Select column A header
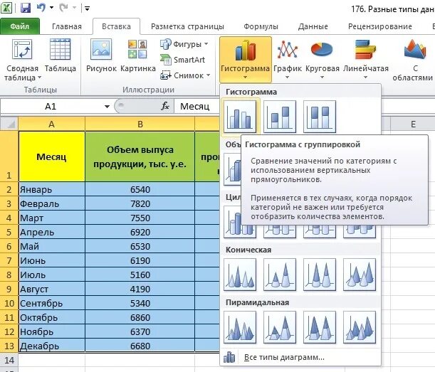435x372 pixels. click(51, 124)
